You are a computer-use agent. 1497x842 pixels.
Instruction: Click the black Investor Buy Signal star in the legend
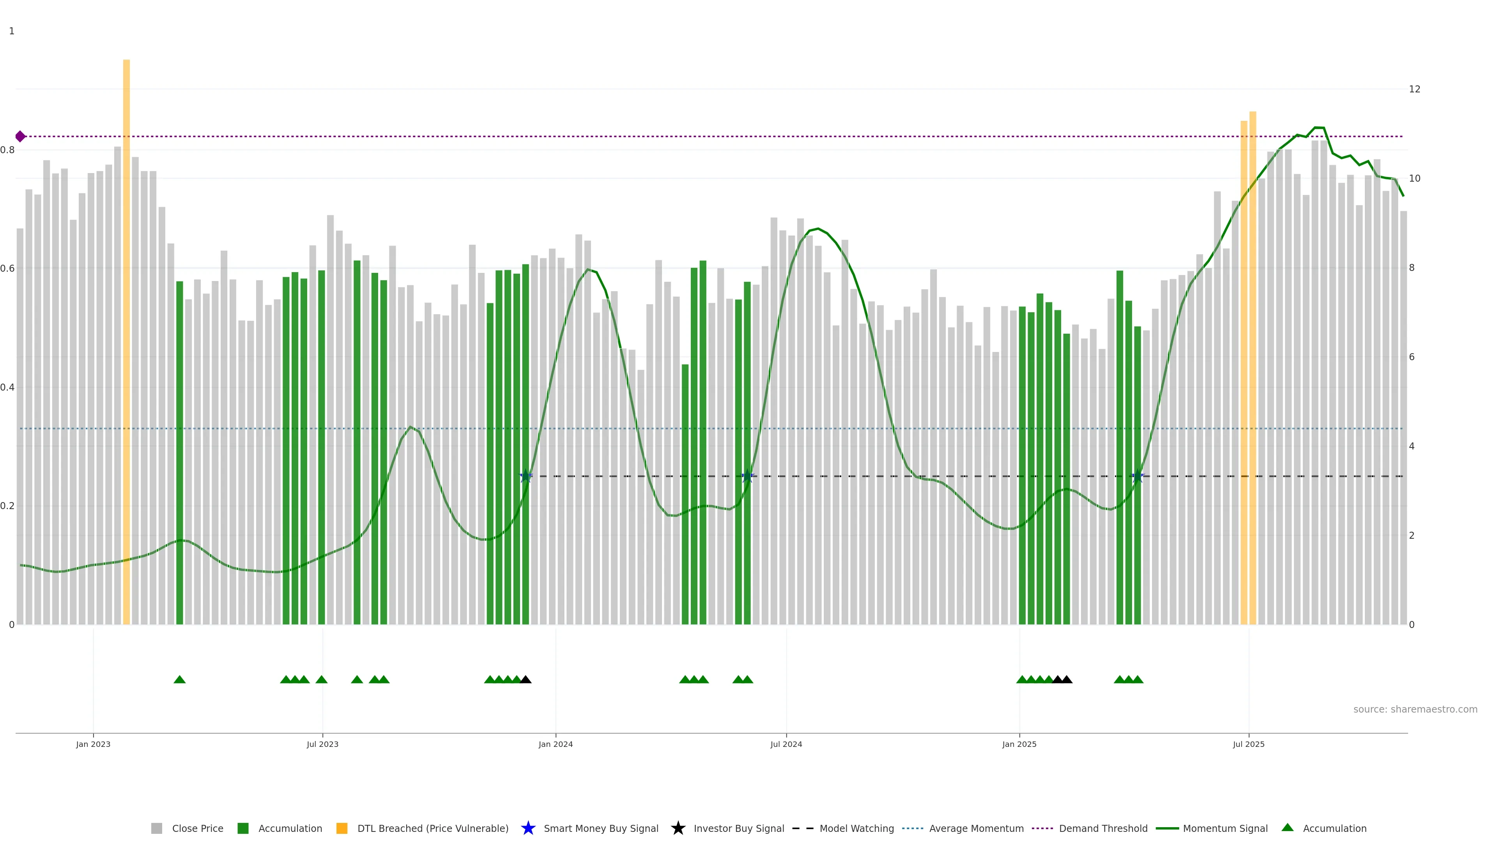click(678, 828)
